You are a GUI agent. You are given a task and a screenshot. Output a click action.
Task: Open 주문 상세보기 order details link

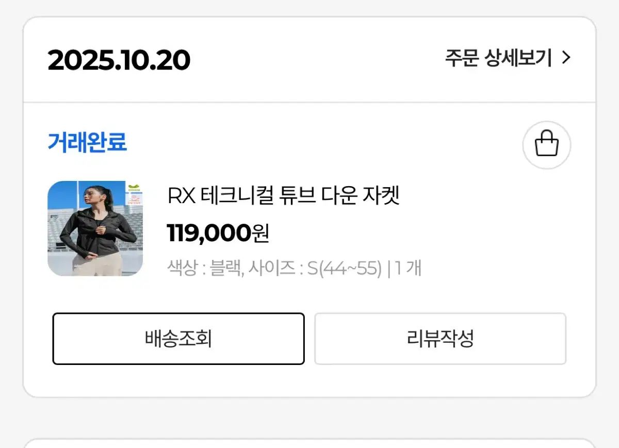coord(498,58)
